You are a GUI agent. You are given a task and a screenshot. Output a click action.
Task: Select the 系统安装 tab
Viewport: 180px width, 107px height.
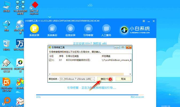[x=34, y=30]
